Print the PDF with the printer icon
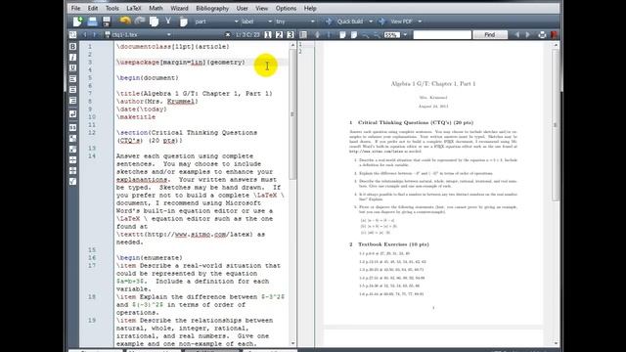The height and width of the screenshot is (352, 626). (x=542, y=35)
